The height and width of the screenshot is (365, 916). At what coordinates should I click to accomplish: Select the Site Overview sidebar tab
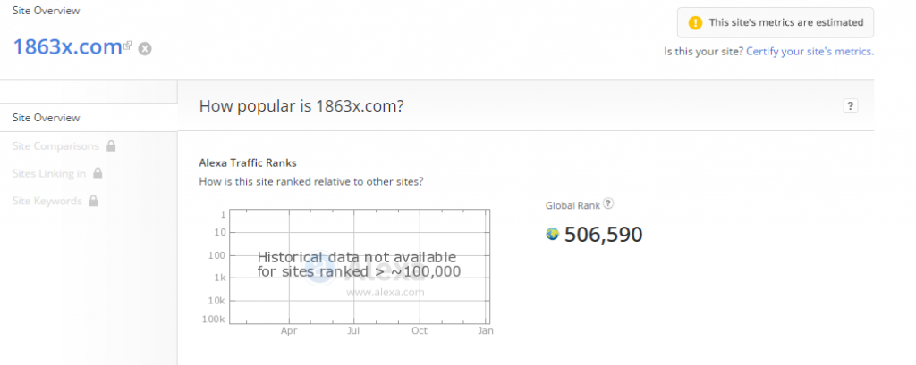click(x=89, y=118)
